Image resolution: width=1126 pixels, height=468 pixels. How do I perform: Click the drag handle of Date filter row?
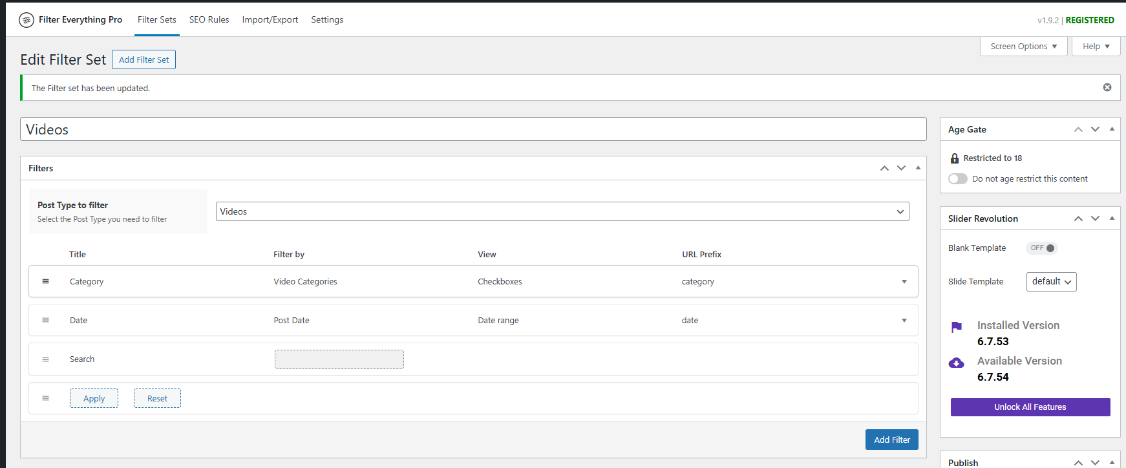(46, 320)
